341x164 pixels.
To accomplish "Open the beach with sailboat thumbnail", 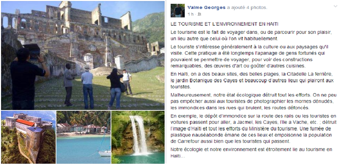I will click(x=83, y=137).
